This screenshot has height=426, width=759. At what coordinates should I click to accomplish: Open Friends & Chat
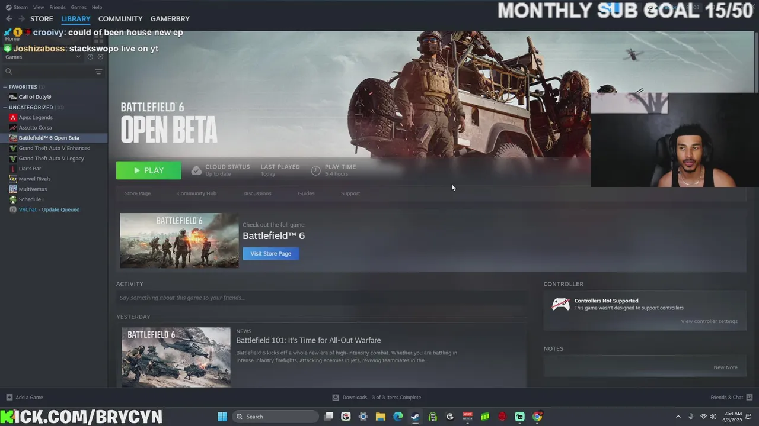(x=731, y=398)
